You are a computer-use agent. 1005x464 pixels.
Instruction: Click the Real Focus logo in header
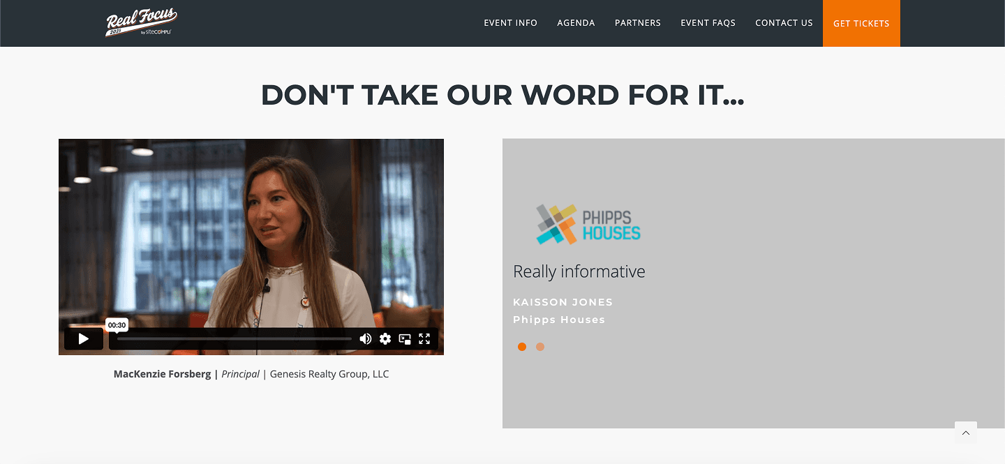tap(142, 23)
